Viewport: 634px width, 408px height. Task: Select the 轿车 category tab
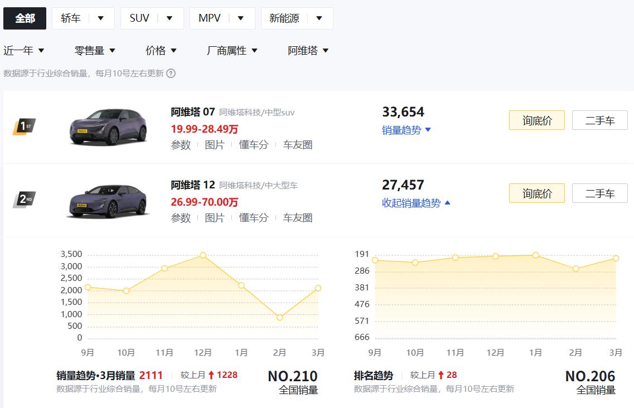pos(71,18)
